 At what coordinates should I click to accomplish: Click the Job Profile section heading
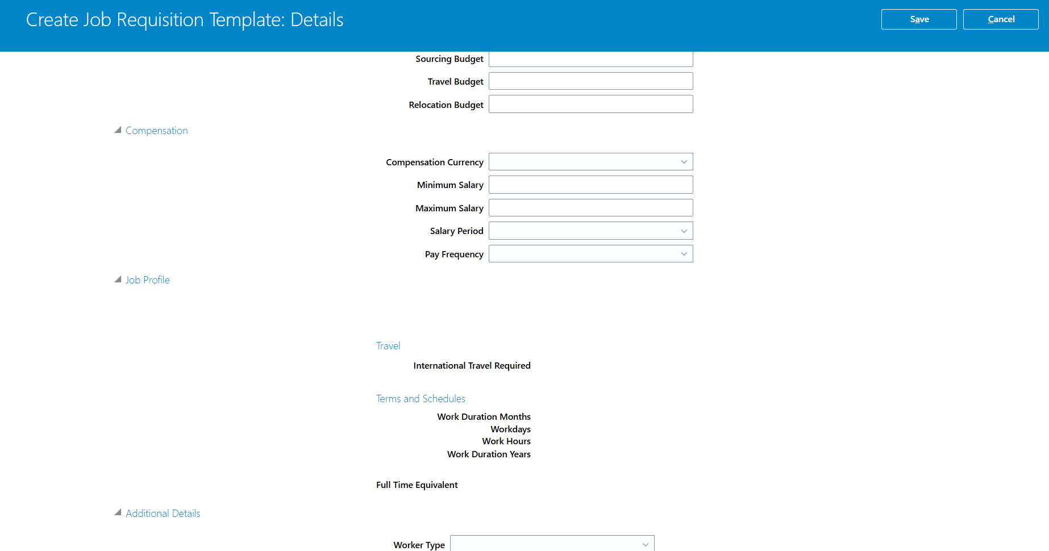click(147, 280)
